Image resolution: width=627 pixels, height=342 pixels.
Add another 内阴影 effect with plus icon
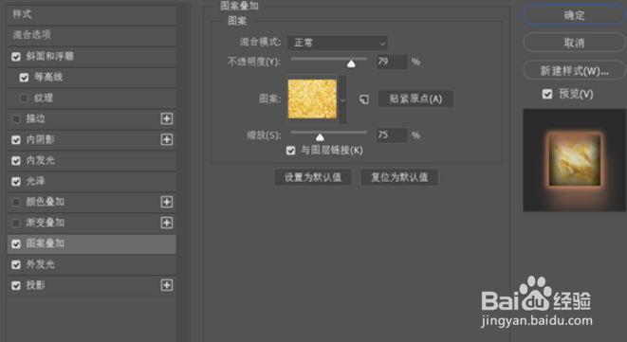click(x=167, y=139)
